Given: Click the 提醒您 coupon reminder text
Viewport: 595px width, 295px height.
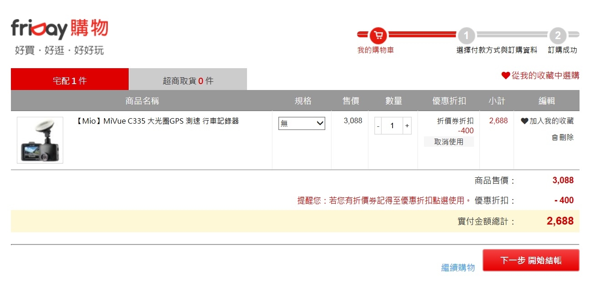Looking at the screenshot, I should [x=384, y=200].
